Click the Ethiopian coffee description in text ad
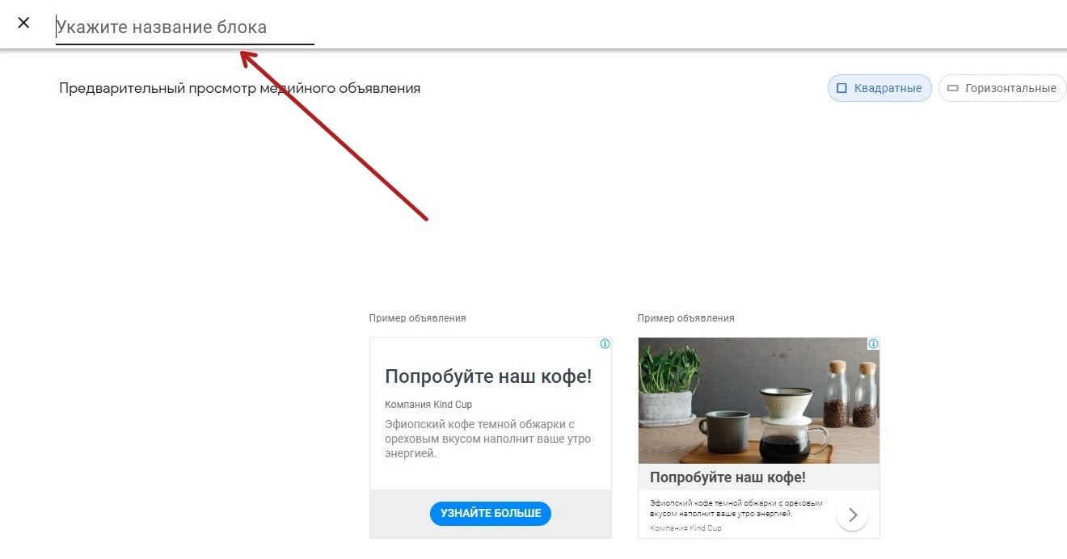Image resolution: width=1067 pixels, height=559 pixels. point(487,439)
